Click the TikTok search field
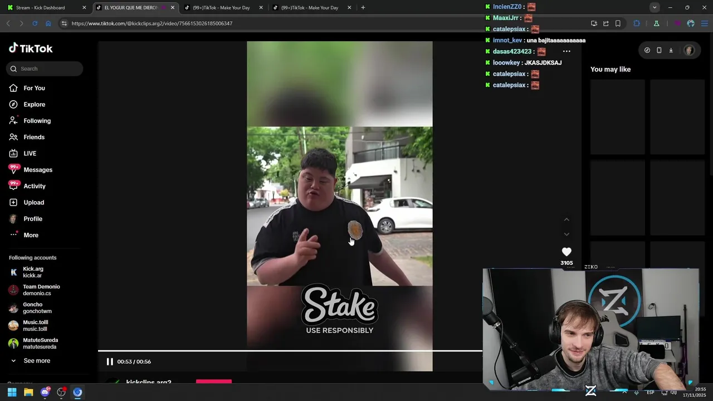 [x=45, y=69]
